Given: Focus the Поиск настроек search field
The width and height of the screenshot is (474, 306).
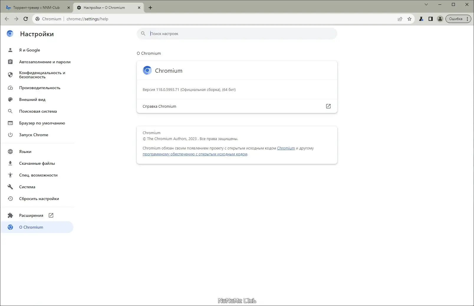Looking at the screenshot, I should click(x=237, y=34).
